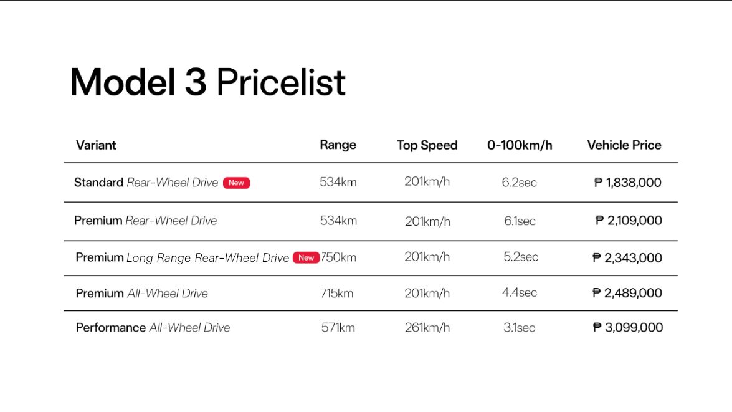Click the Premium All-Wheel Drive variant name
This screenshot has width=732, height=412.
(141, 293)
